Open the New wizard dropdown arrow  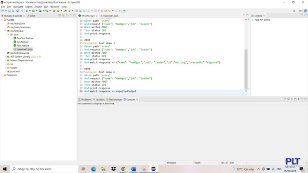click(6, 11)
